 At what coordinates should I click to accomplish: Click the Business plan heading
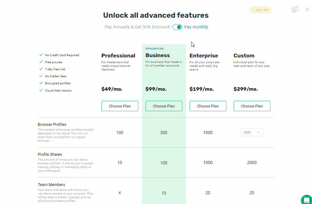click(158, 55)
